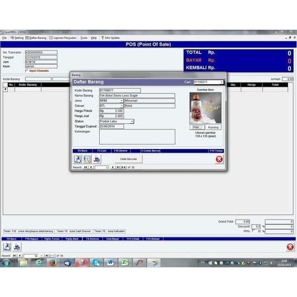
Task: Click the new item icon in Daftar Barang dialog
Action: pyautogui.click(x=78, y=159)
